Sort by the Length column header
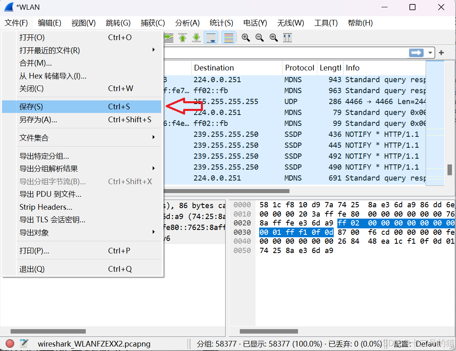 tap(330, 68)
